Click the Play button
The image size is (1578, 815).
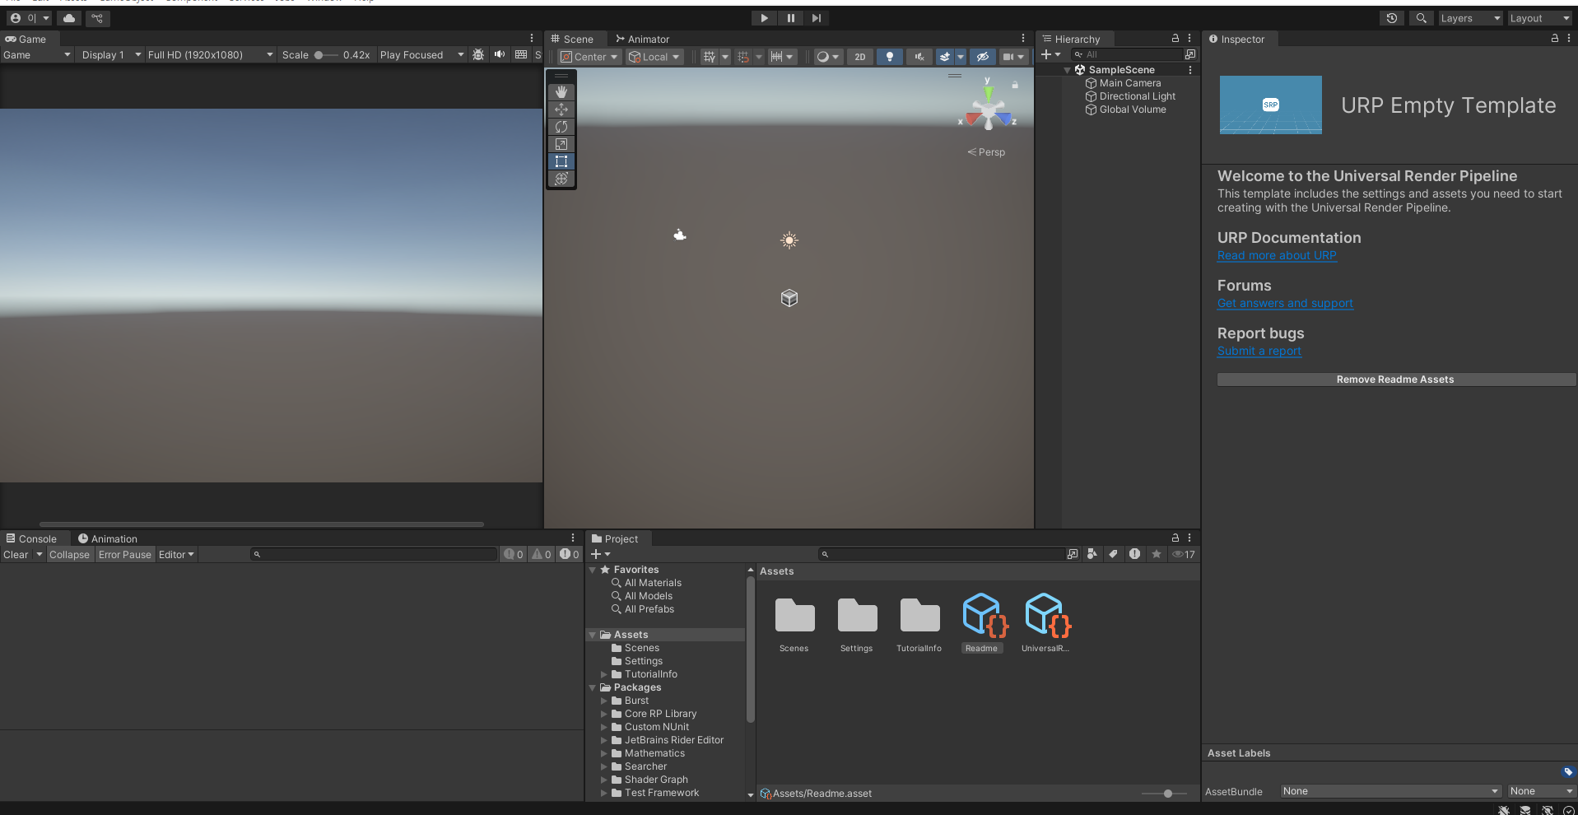pyautogui.click(x=764, y=18)
